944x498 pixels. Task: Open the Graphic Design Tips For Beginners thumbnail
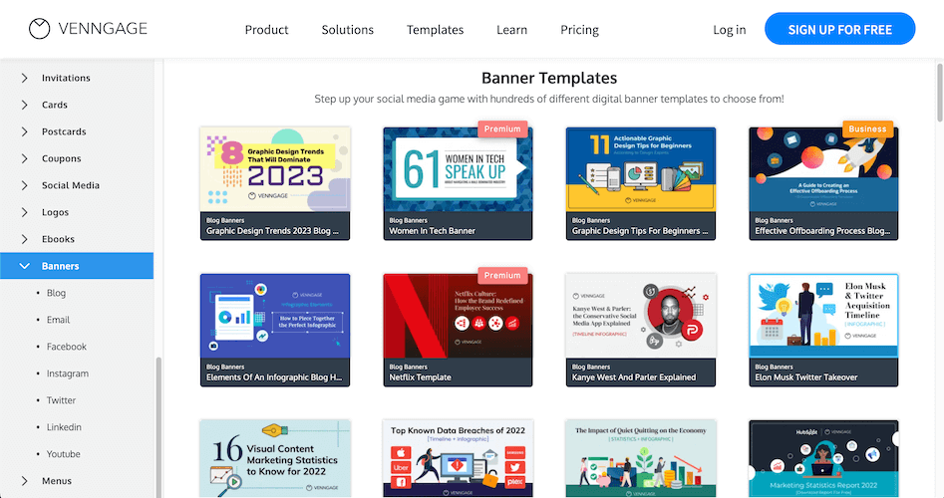[641, 169]
